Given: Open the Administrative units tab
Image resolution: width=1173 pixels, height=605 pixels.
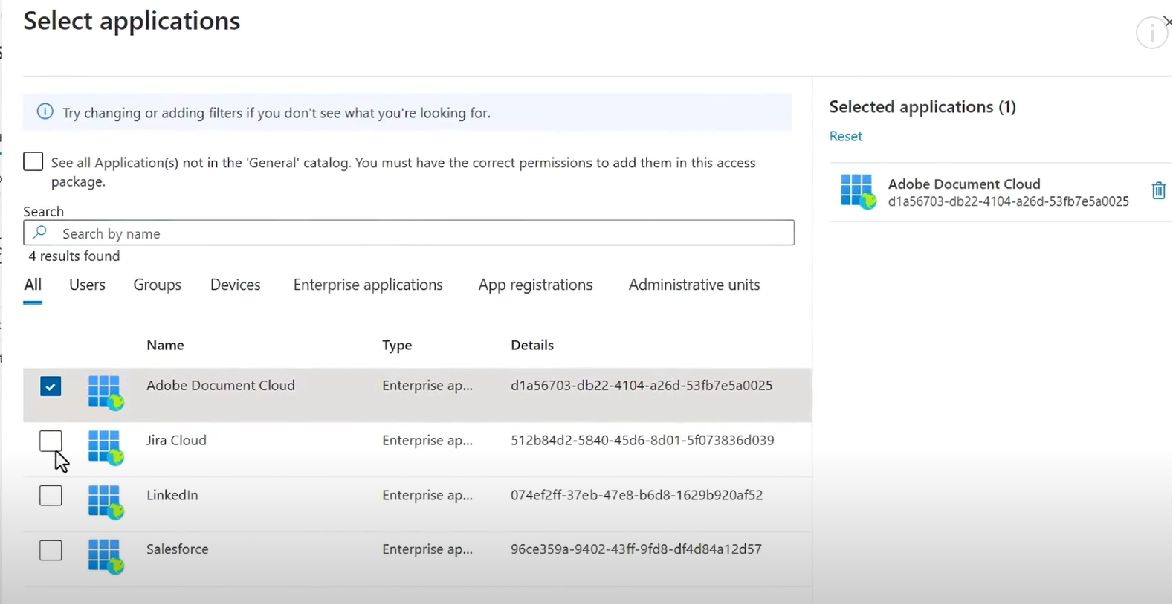Looking at the screenshot, I should click(694, 285).
